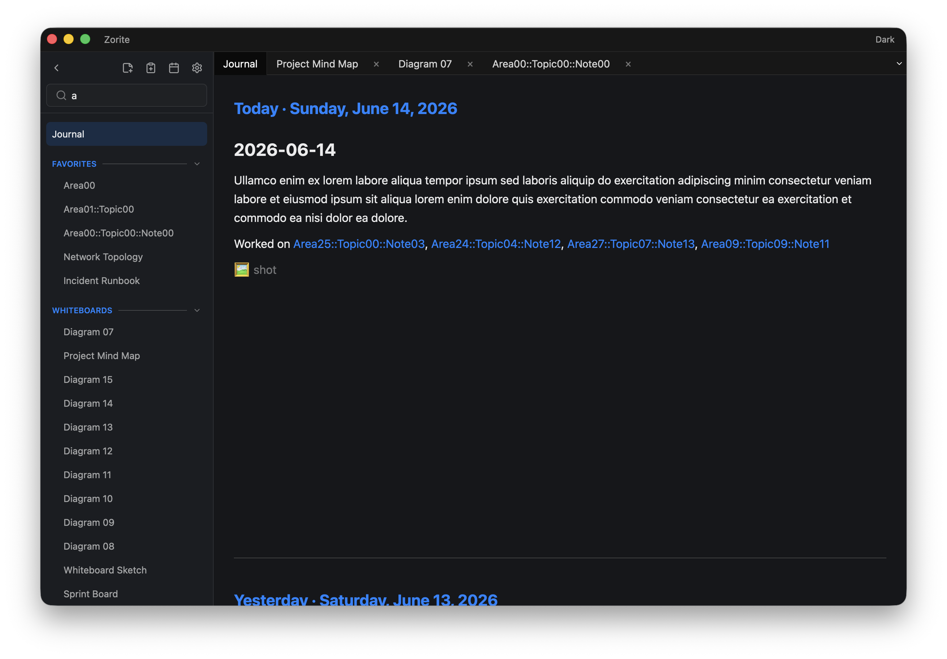
Task: Switch to the Area00::Topic00::Note00 tab
Action: (551, 64)
